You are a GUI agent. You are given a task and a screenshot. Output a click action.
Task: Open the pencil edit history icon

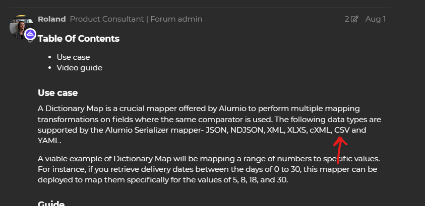[354, 19]
